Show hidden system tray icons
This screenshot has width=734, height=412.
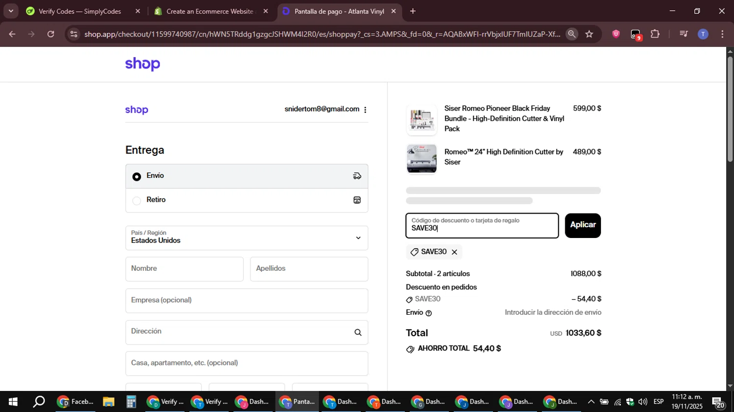point(591,402)
